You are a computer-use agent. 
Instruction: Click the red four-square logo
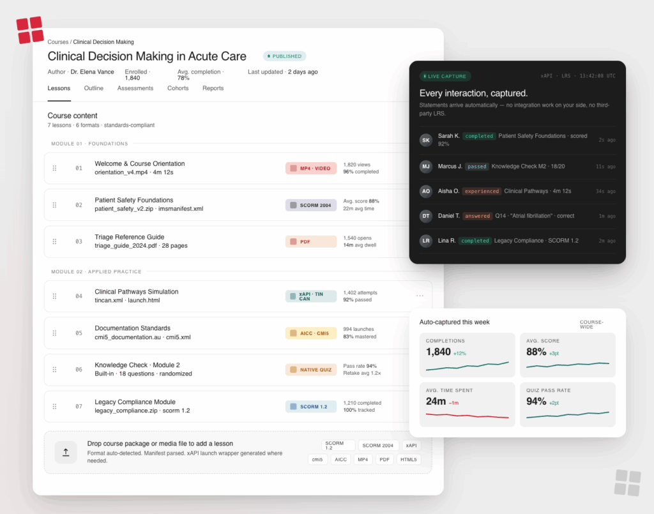(x=30, y=30)
